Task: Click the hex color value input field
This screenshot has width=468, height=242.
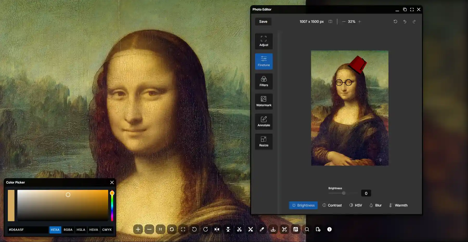Action: pyautogui.click(x=28, y=230)
